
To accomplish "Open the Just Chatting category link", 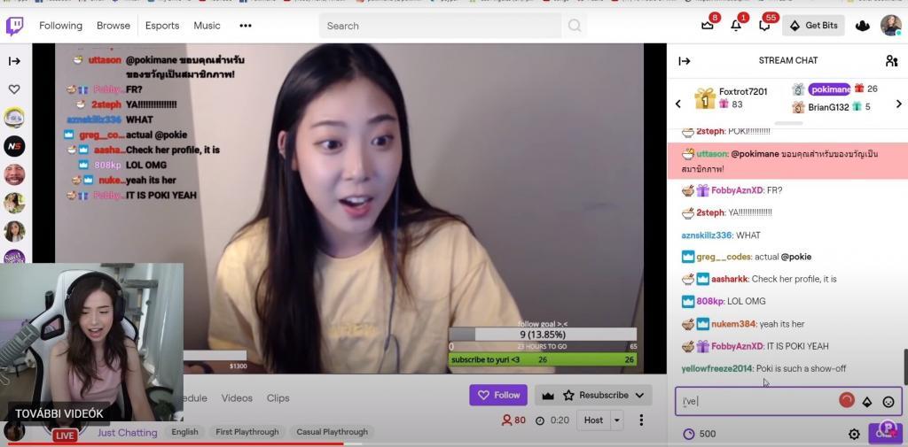I will (127, 432).
